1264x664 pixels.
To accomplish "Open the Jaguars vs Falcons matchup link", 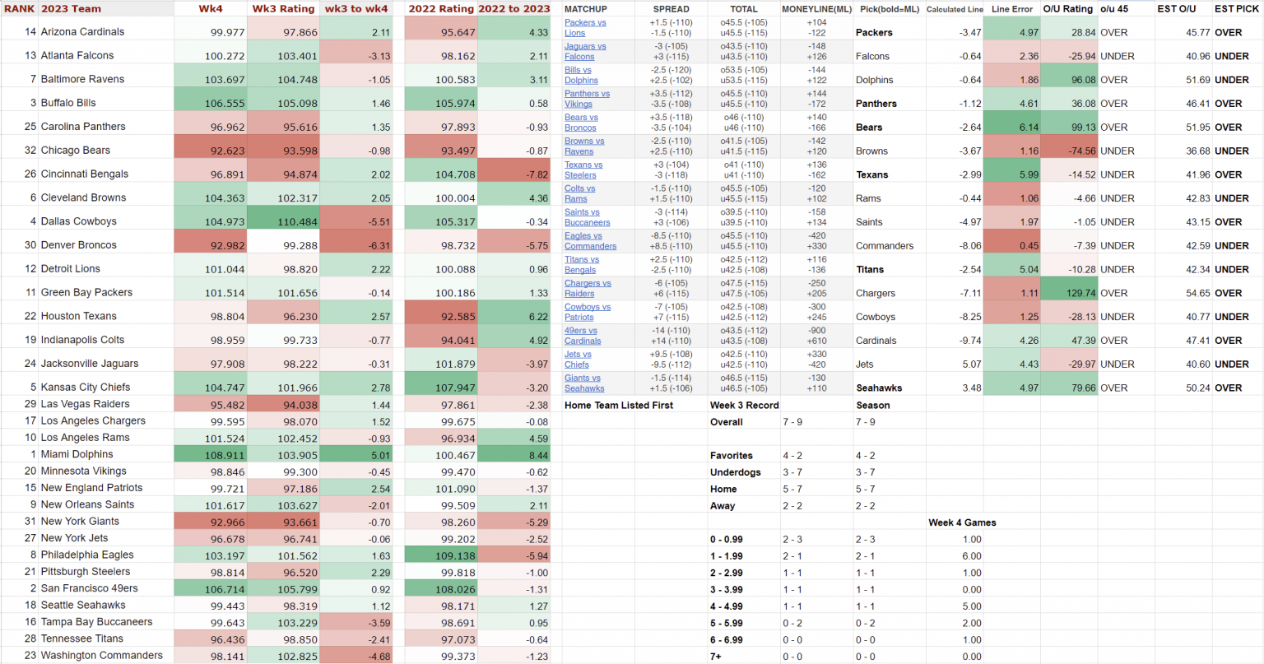I will [585, 52].
